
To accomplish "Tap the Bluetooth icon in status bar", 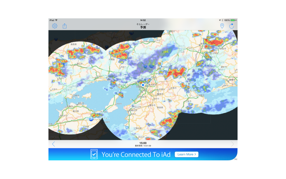I will point(222,20).
